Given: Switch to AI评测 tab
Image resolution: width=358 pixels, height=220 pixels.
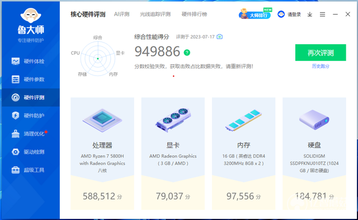Looking at the screenshot, I should click(122, 14).
